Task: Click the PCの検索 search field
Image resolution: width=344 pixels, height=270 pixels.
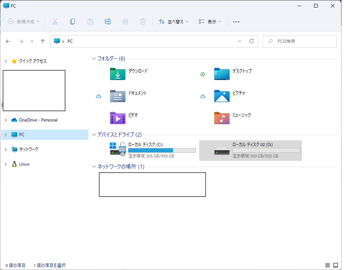Action: click(303, 41)
